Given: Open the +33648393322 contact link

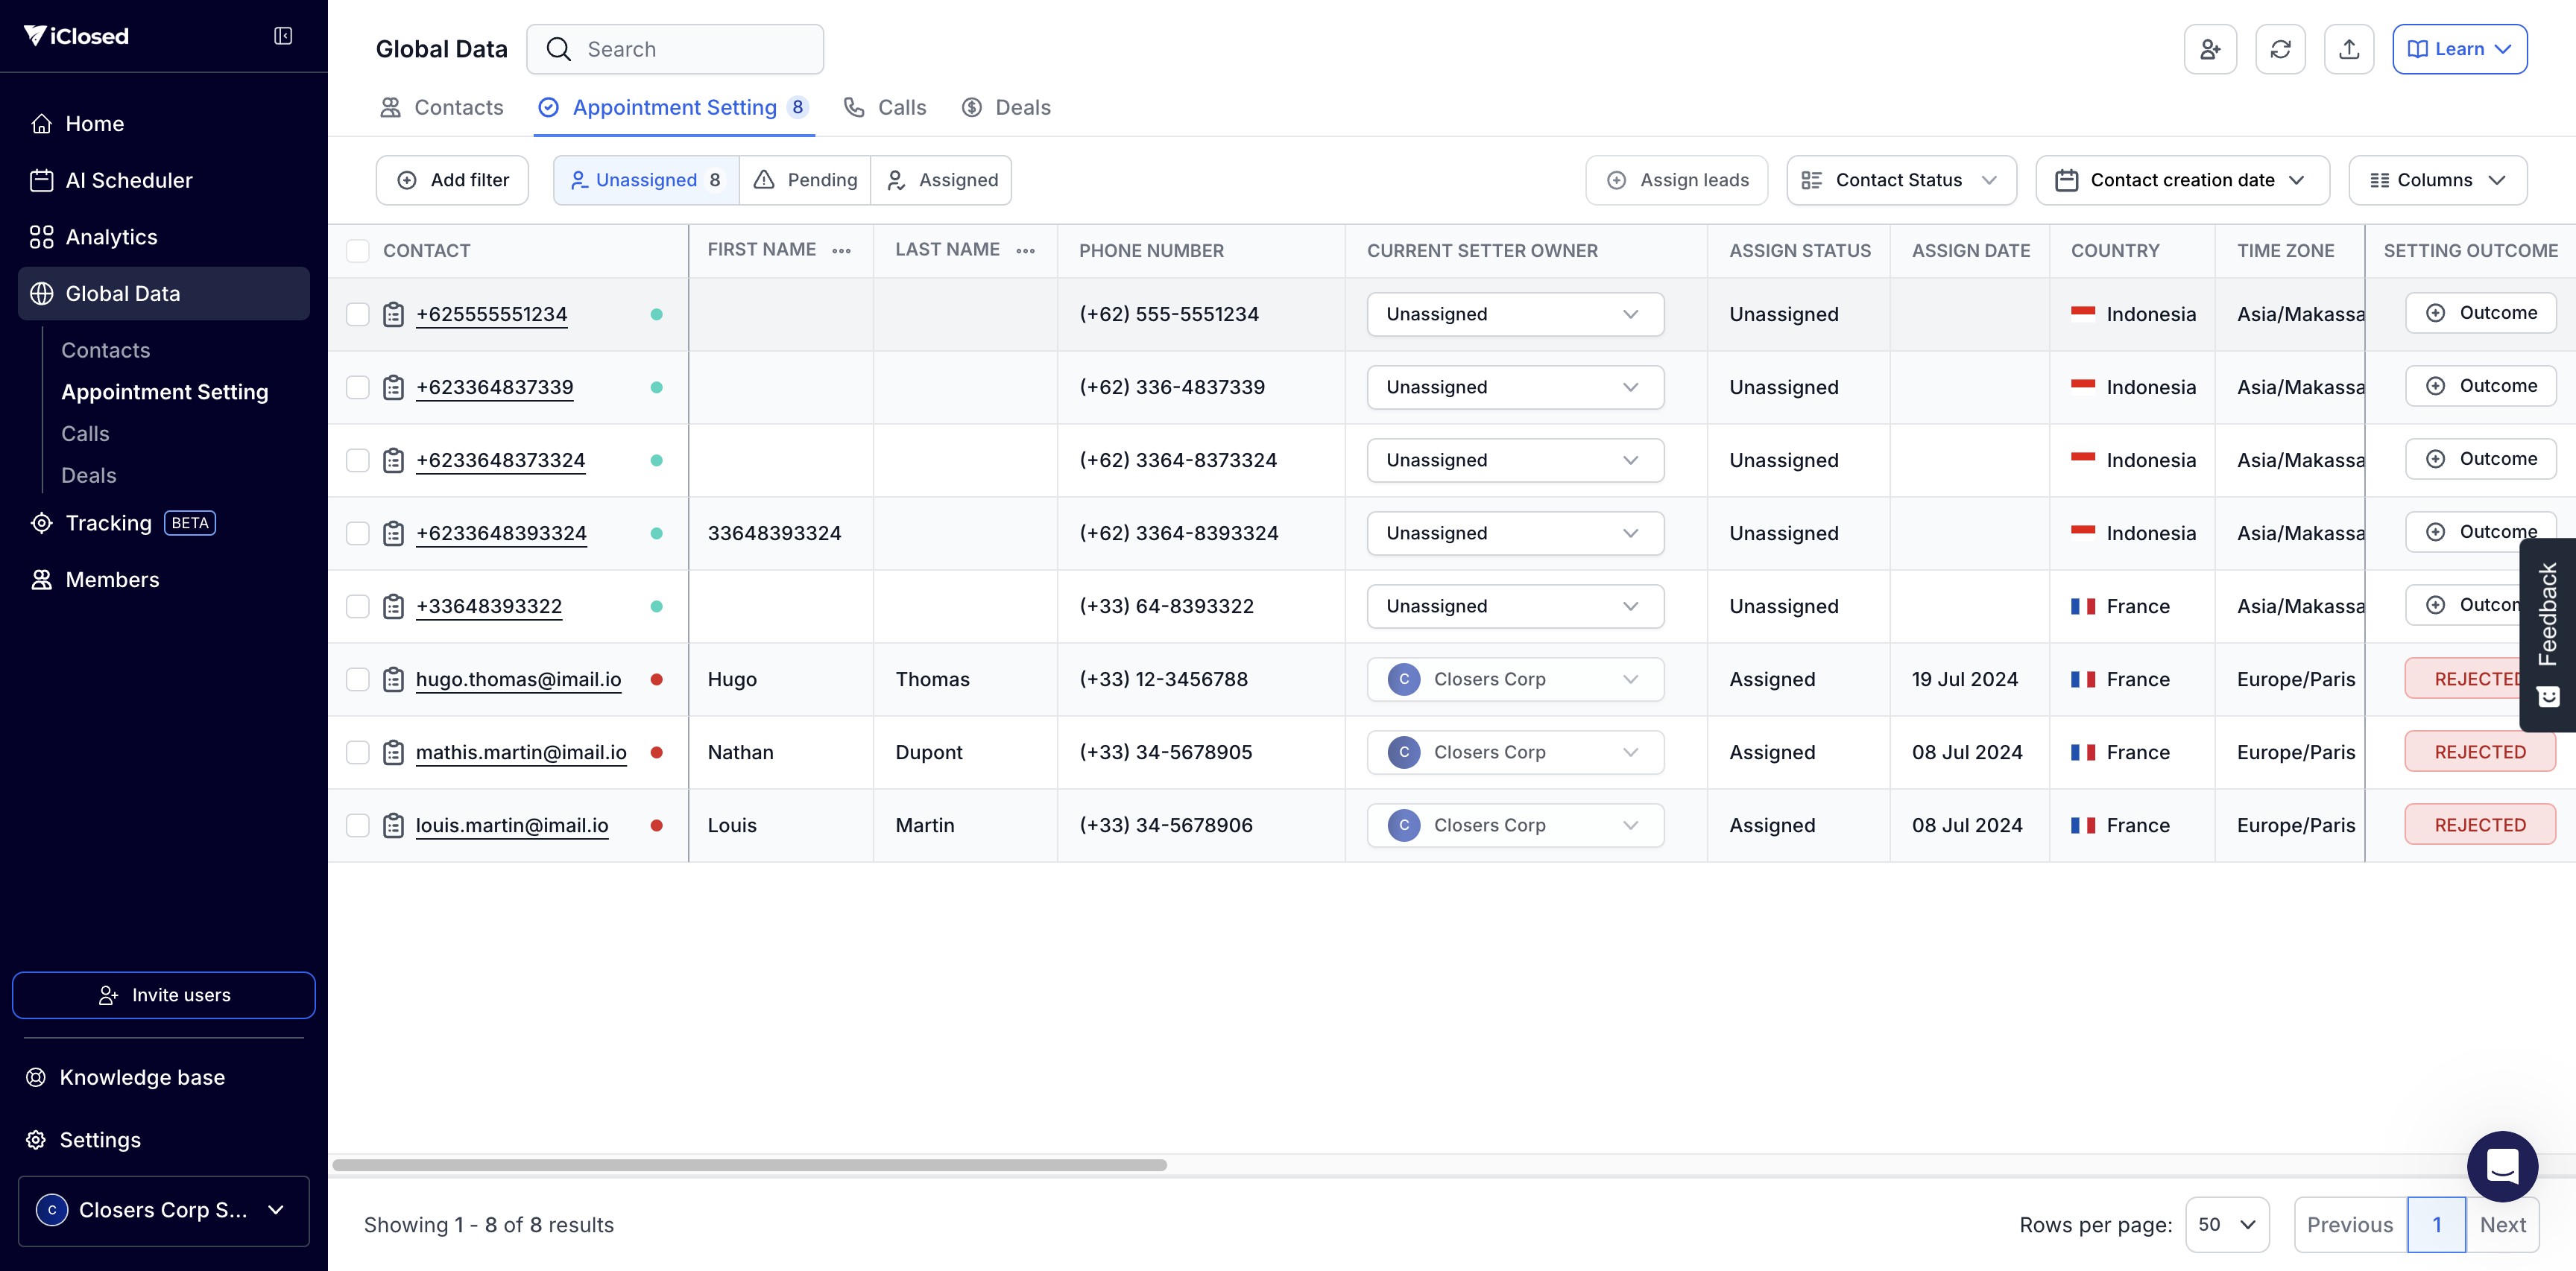Looking at the screenshot, I should [489, 606].
